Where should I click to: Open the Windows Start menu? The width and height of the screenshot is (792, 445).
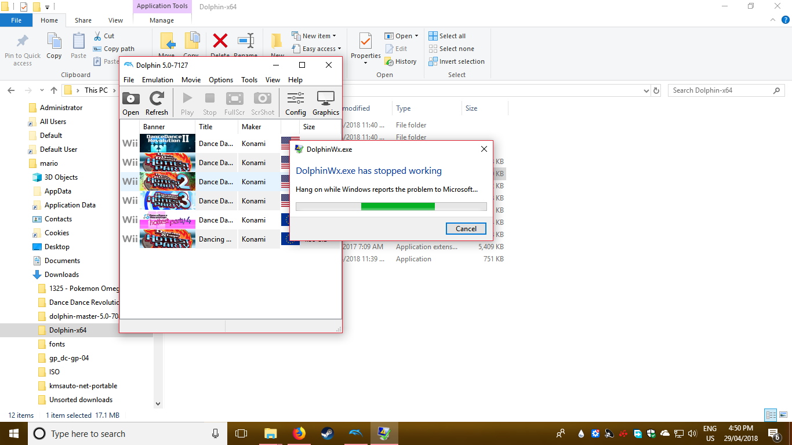(14, 433)
